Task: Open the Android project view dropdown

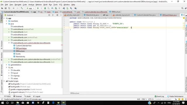Action: click(10, 15)
